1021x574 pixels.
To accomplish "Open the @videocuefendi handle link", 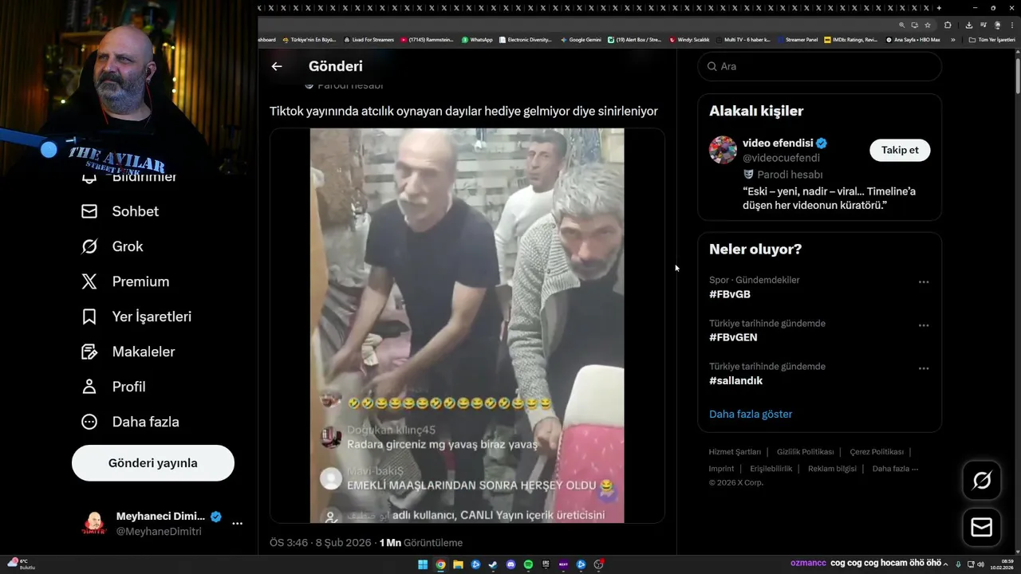I will (781, 158).
